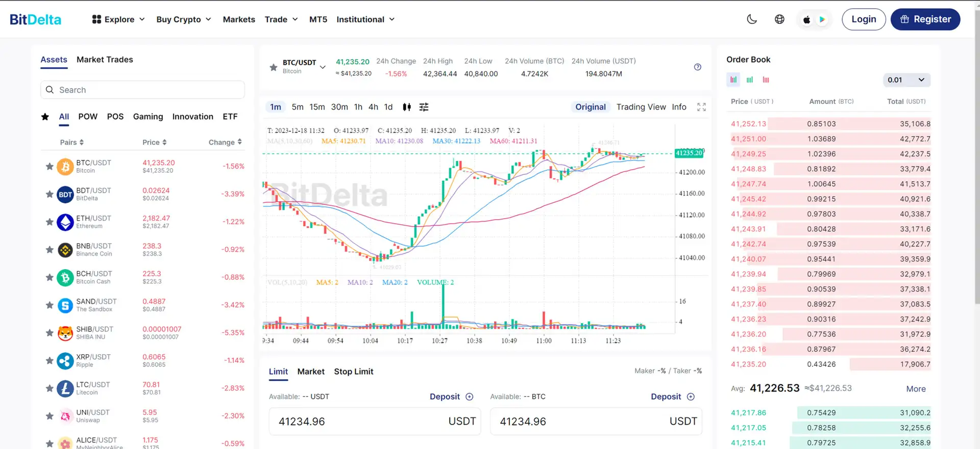The width and height of the screenshot is (980, 449).
Task: Toggle favorites star filter in assets
Action: pos(45,117)
